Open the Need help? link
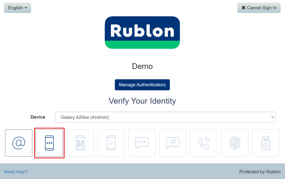The height and width of the screenshot is (179, 285). (16, 172)
